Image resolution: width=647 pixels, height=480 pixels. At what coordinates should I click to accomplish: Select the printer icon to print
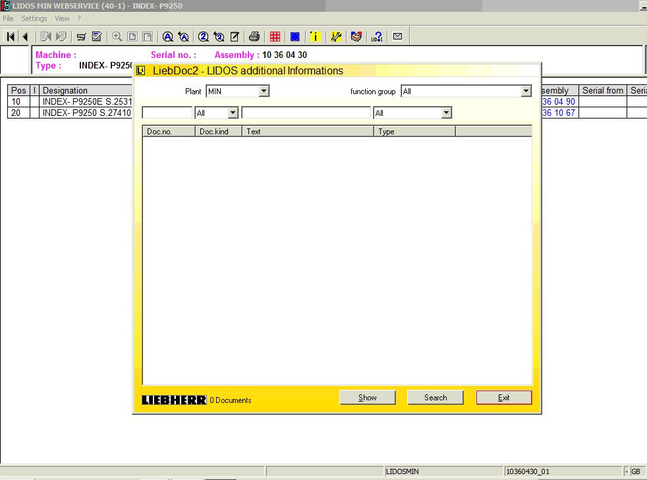(254, 36)
